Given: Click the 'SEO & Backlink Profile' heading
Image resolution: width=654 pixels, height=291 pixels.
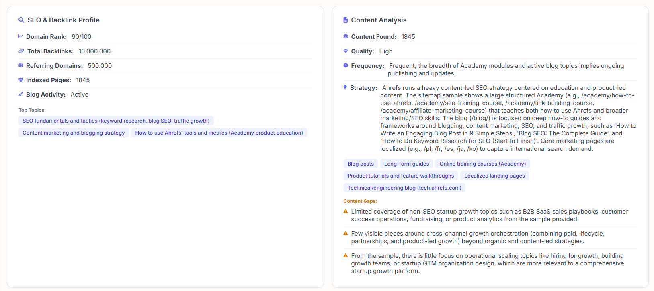Looking at the screenshot, I should (x=64, y=20).
